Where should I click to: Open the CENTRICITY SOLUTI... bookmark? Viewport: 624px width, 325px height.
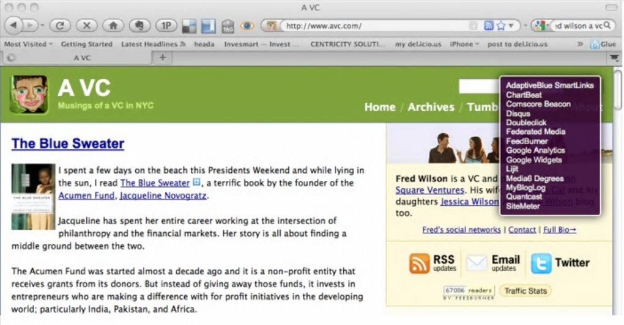tap(348, 44)
